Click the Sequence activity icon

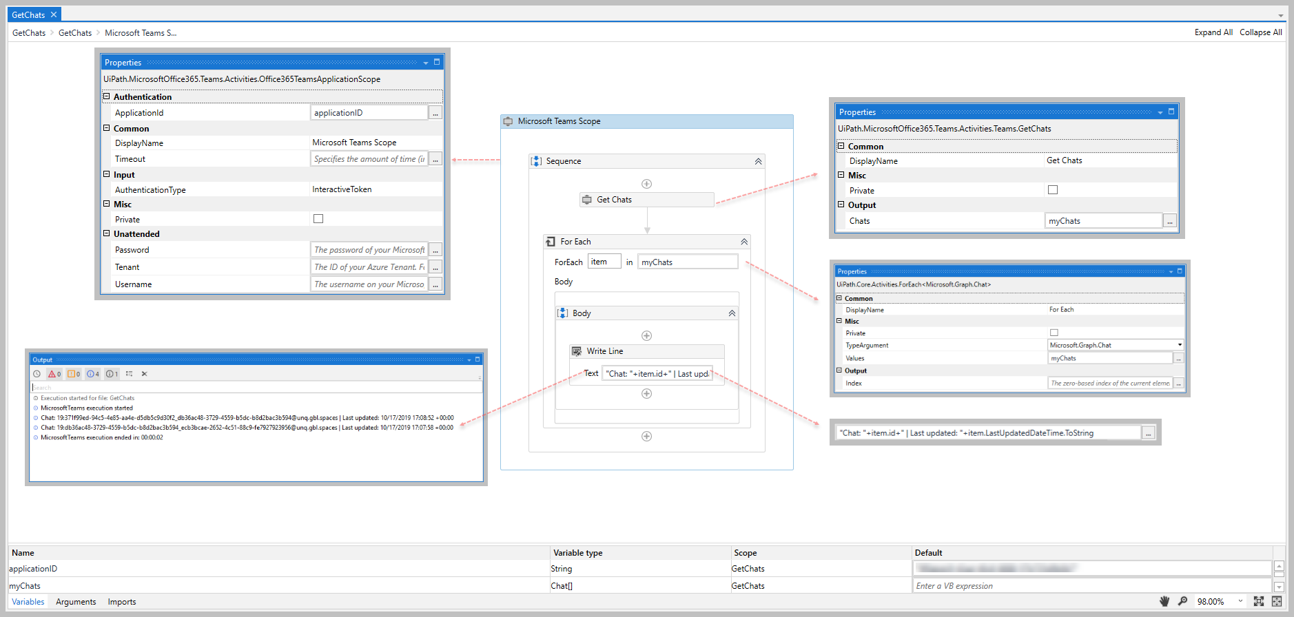coord(536,161)
